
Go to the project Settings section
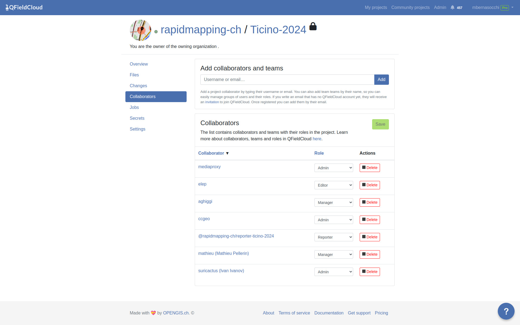(138, 129)
